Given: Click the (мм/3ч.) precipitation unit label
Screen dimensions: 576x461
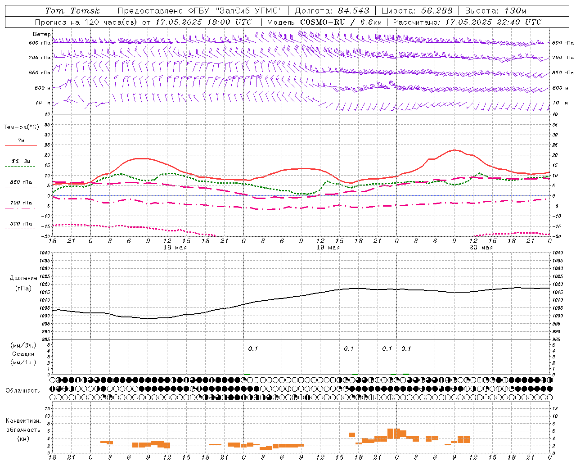Looking at the screenshot, I should (23, 345).
